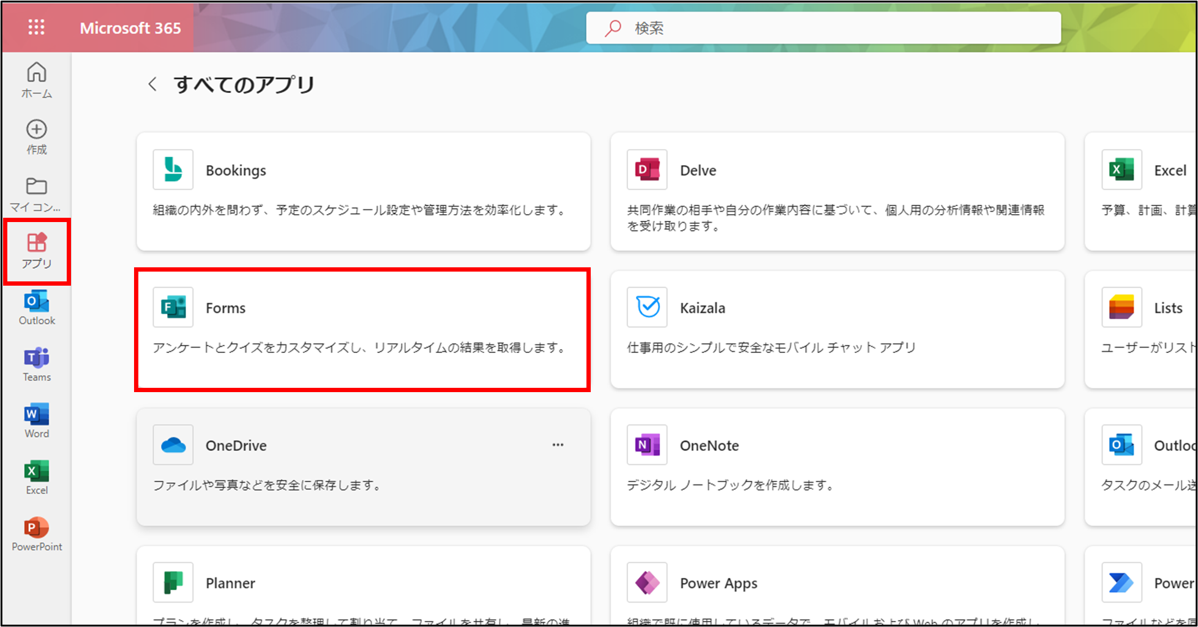Open PowerPoint from the sidebar
Image resolution: width=1198 pixels, height=627 pixels.
(x=37, y=534)
